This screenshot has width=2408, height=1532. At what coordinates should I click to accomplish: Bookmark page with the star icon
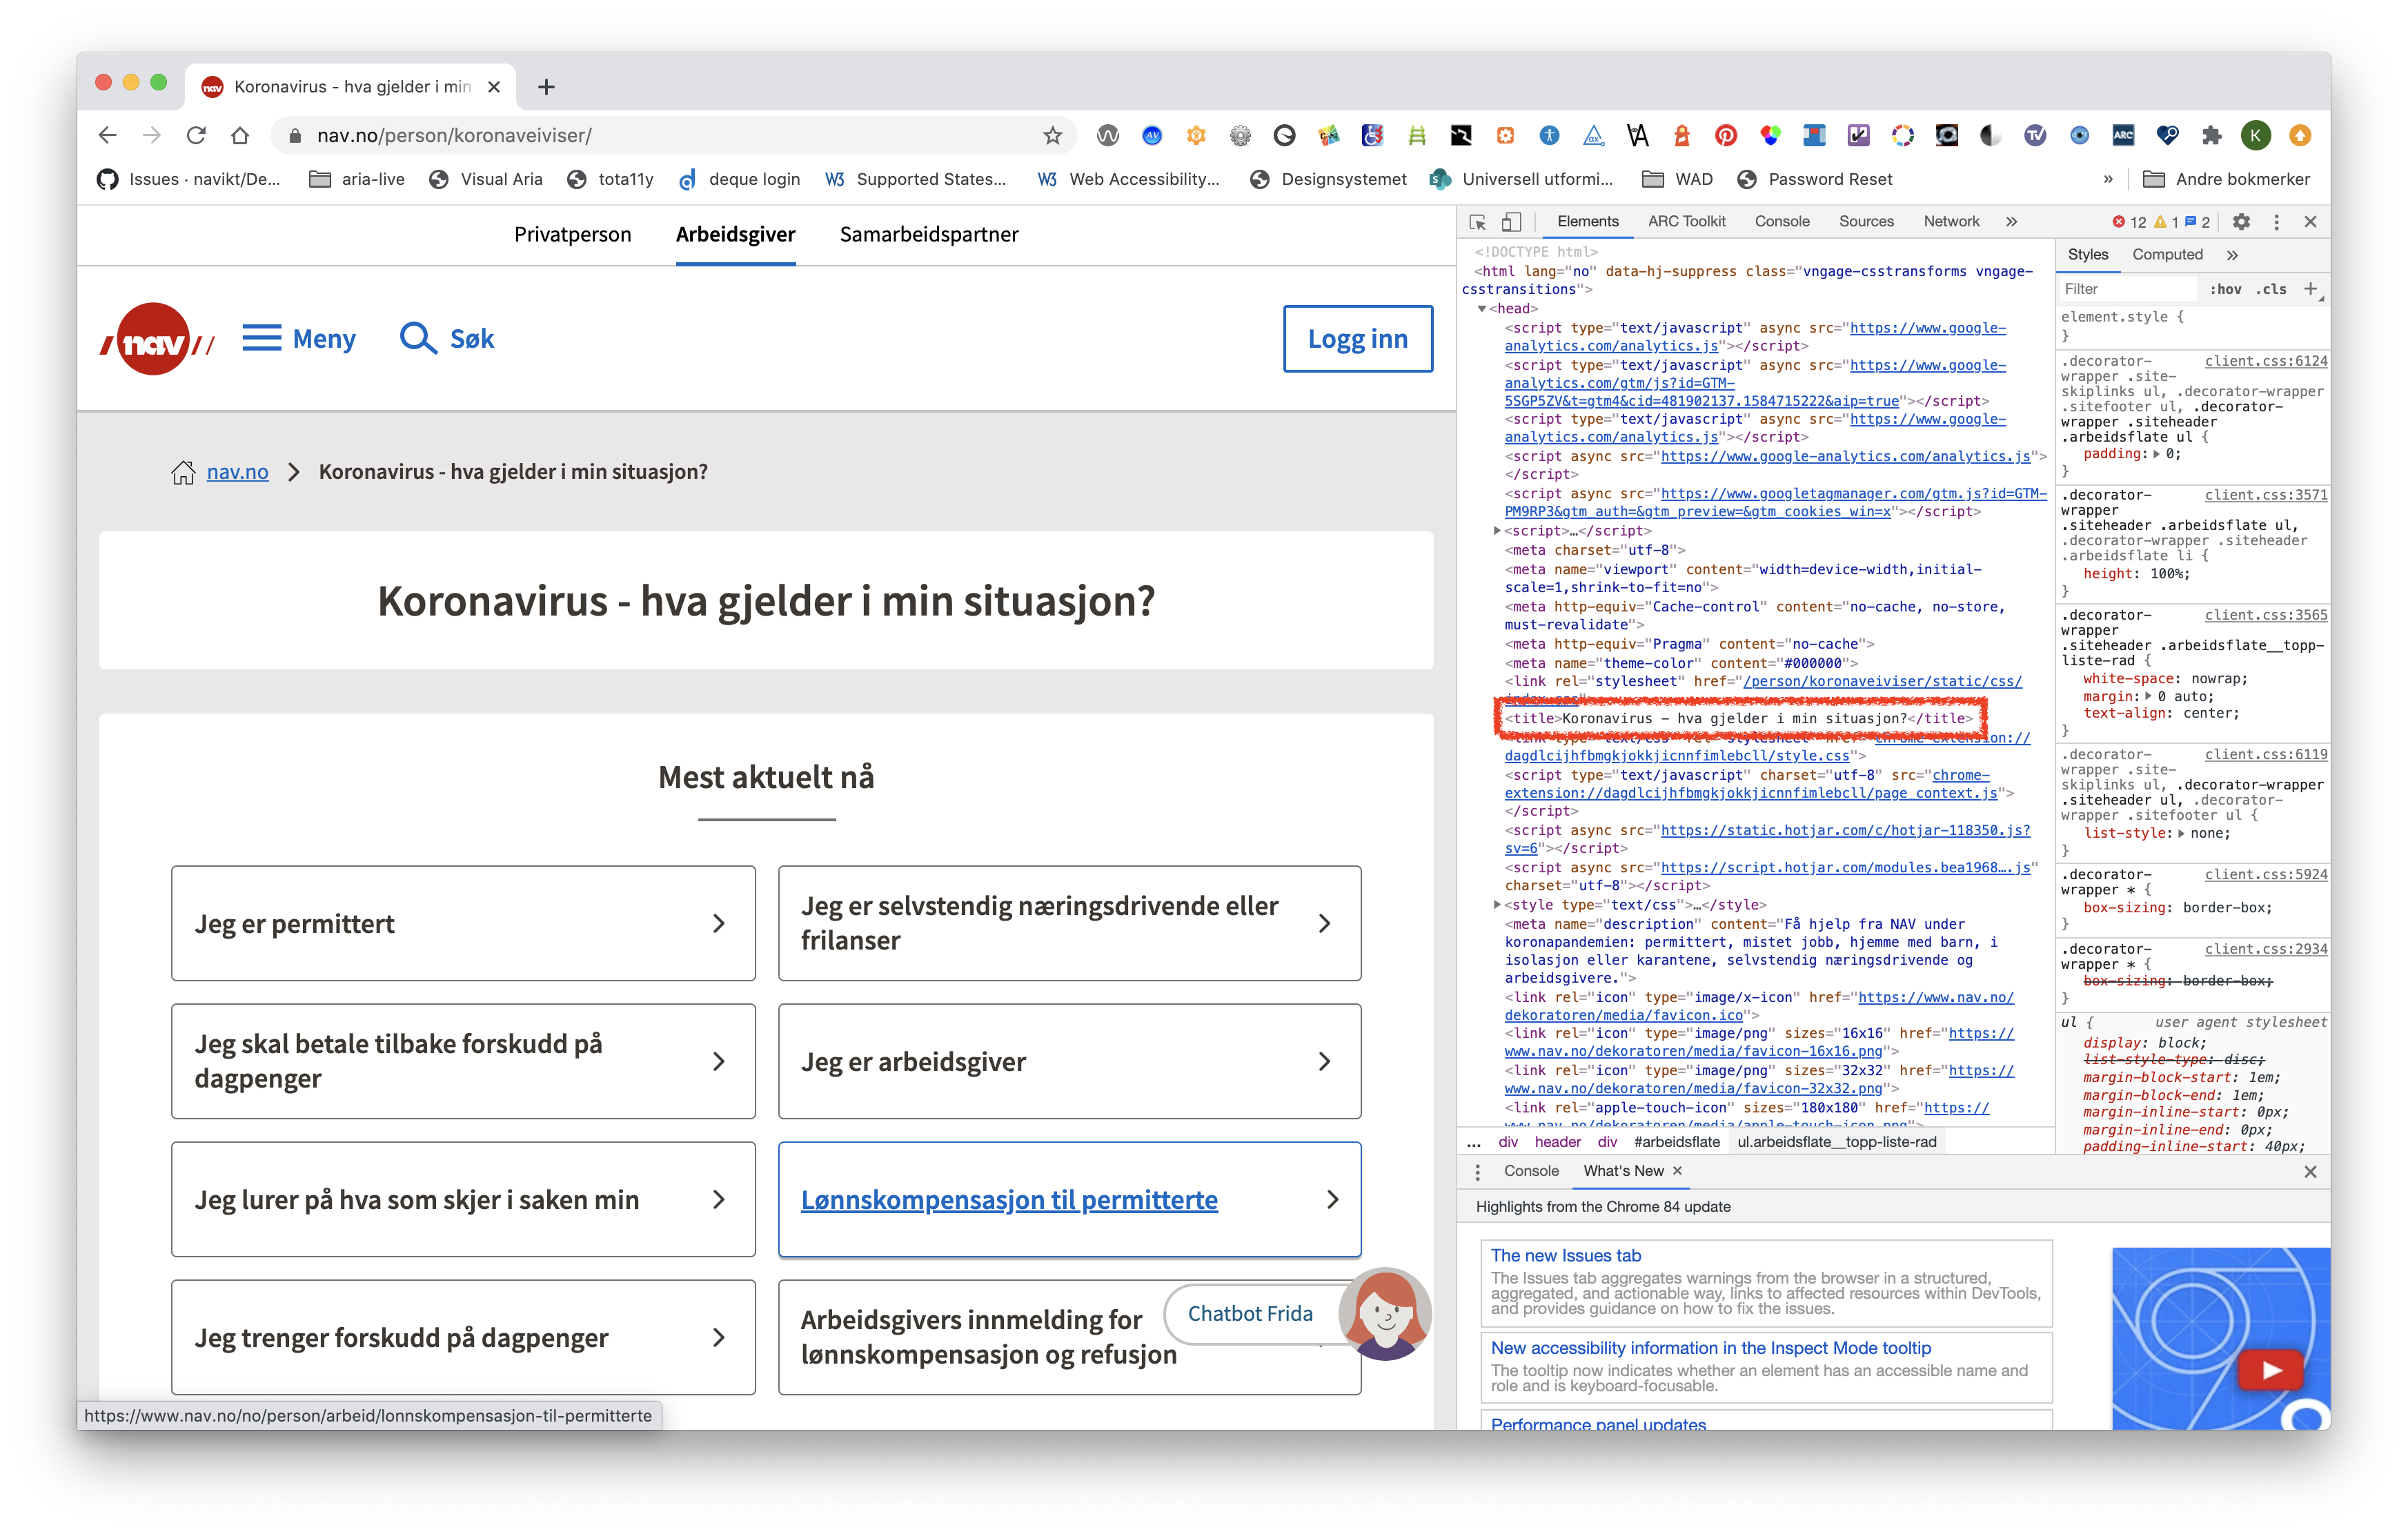[1052, 135]
